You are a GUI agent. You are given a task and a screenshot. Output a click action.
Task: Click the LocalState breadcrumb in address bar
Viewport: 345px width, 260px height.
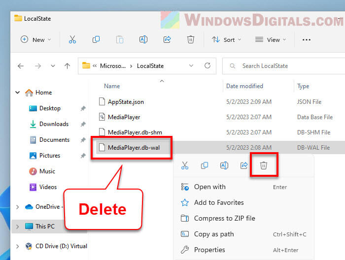click(x=150, y=66)
